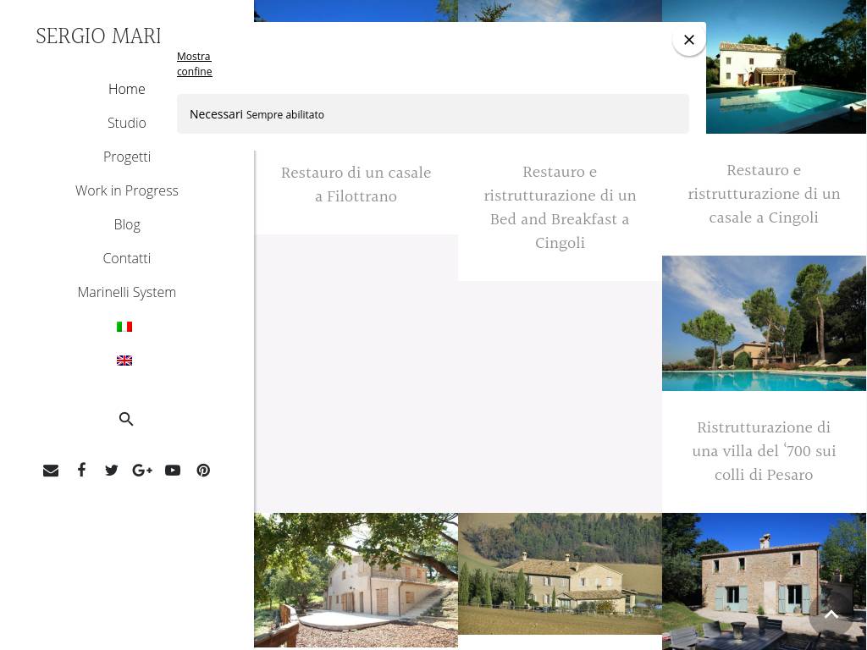Open the Facebook social icon
This screenshot has height=650, width=867.
[x=81, y=470]
